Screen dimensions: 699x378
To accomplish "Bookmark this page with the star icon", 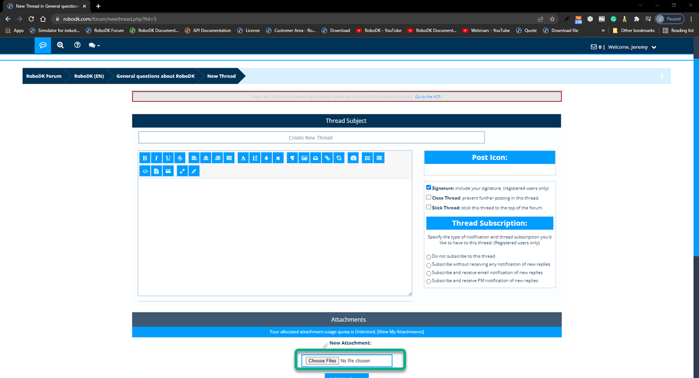I will (552, 19).
